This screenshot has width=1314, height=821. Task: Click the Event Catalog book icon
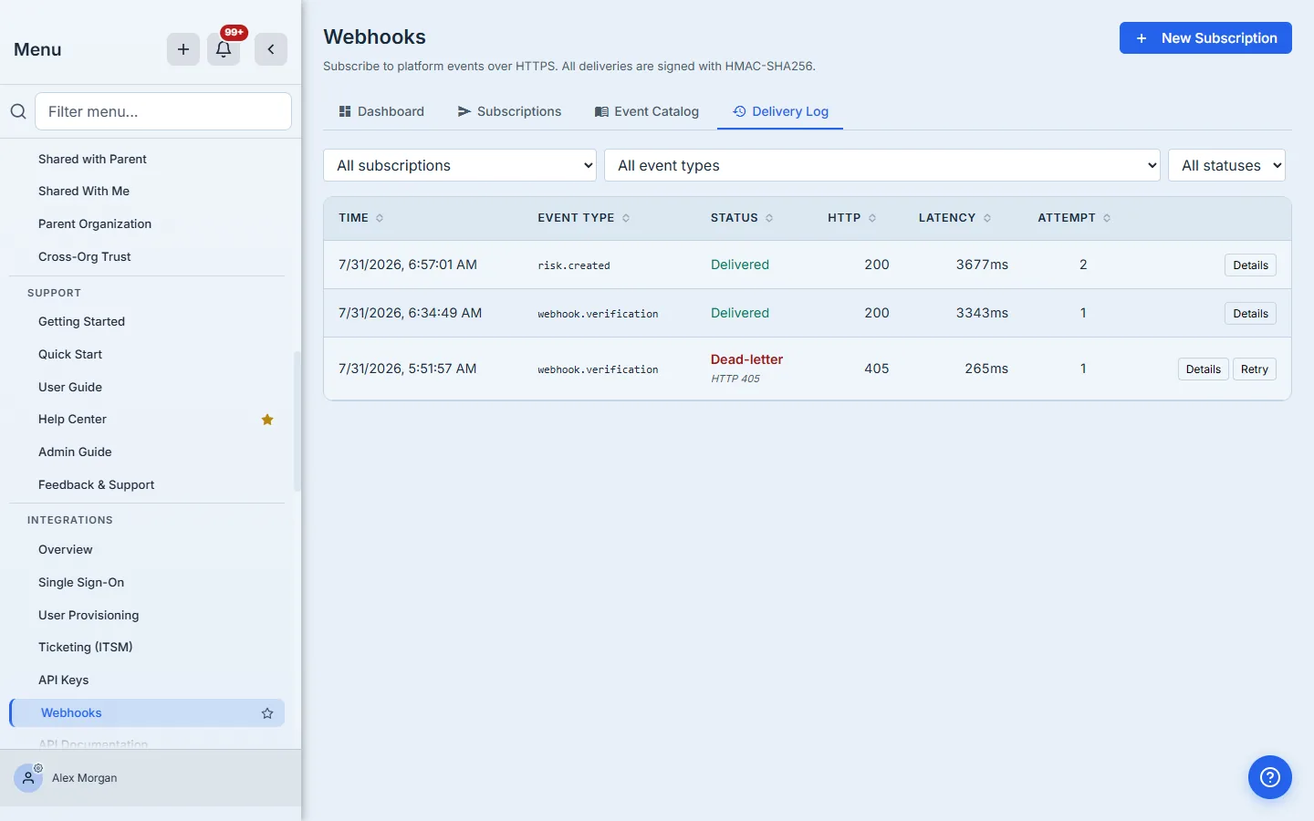pos(601,111)
